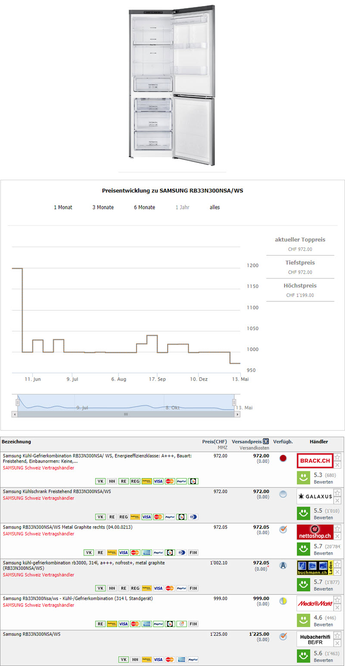
Task: Click Bewerten under BRACK.CH
Action: (323, 482)
